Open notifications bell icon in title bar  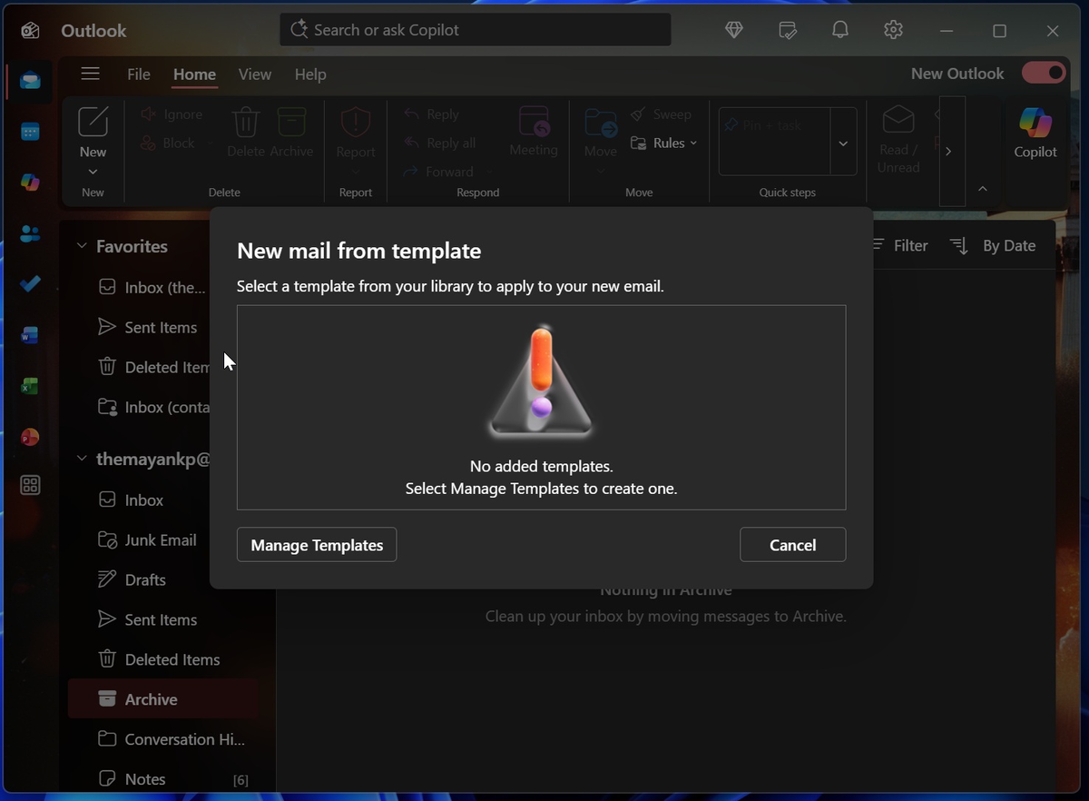click(840, 30)
